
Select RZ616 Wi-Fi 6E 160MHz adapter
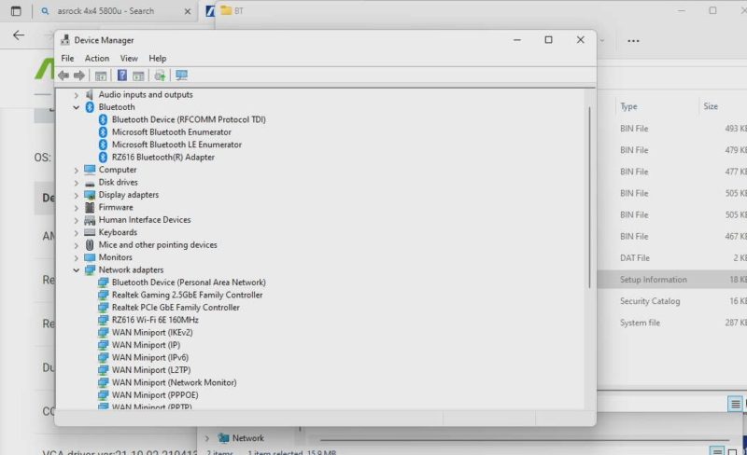[155, 320]
